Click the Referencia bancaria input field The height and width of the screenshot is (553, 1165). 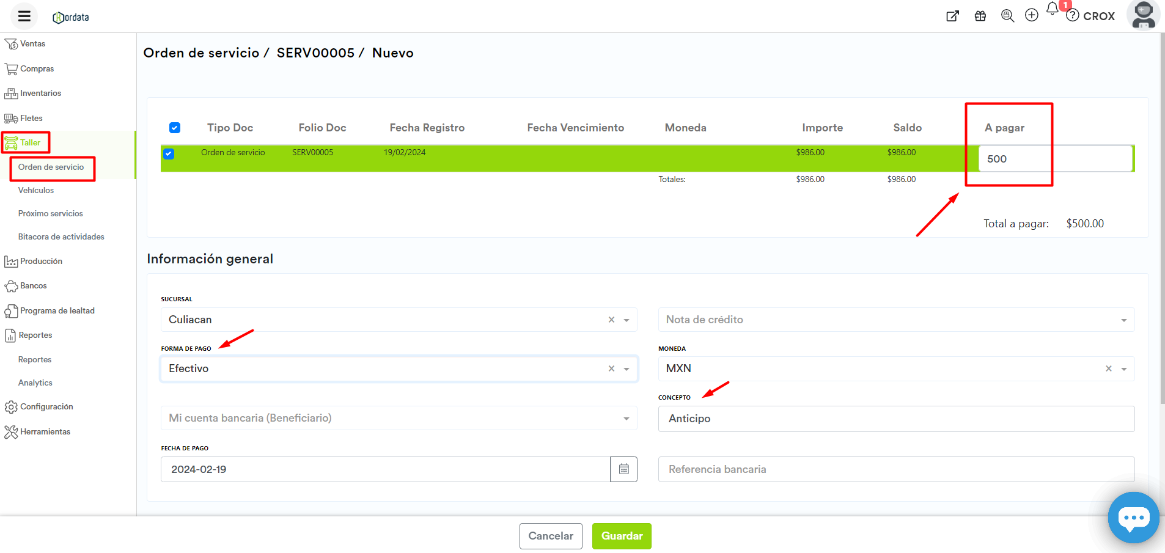pos(895,469)
